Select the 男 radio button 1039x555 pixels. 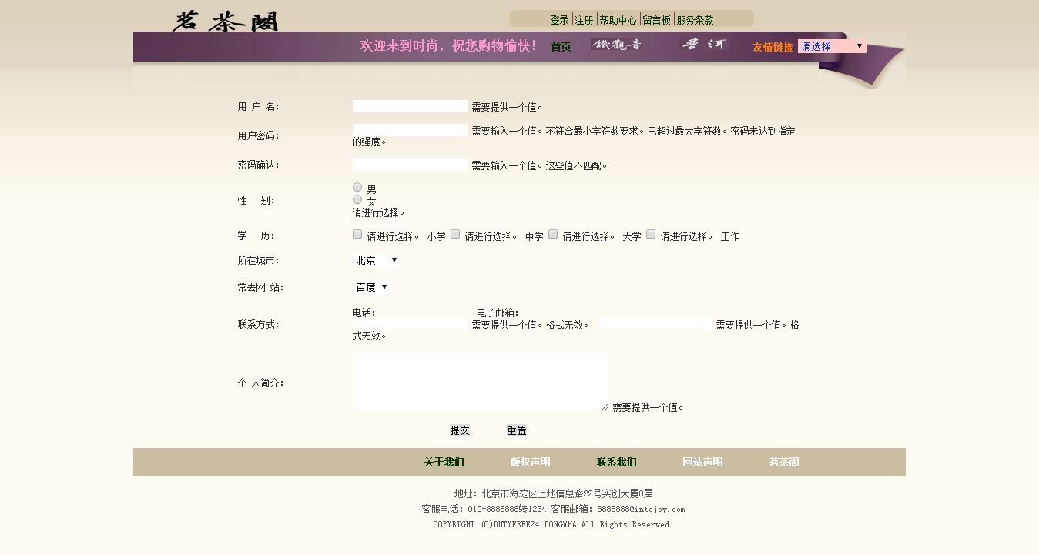click(x=357, y=187)
